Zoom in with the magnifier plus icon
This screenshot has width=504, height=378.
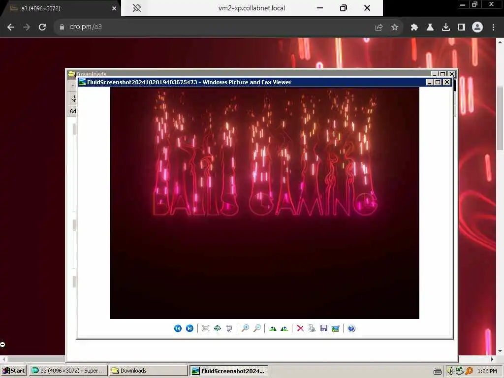tap(245, 328)
